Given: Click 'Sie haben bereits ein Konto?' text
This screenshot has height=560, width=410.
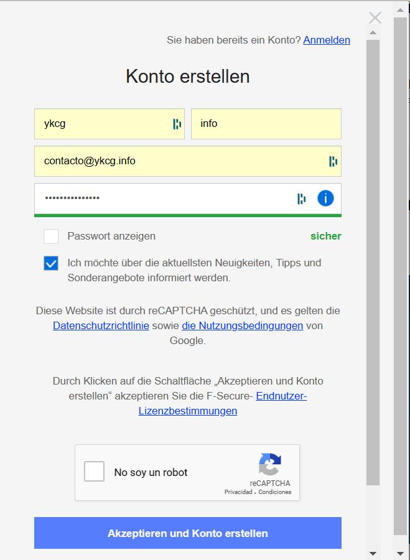Looking at the screenshot, I should pyautogui.click(x=234, y=40).
